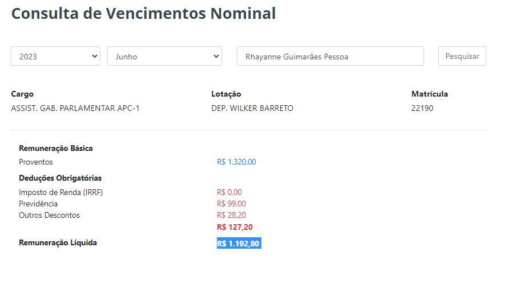This screenshot has height=291, width=524.
Task: Click the Imposto de Renda (IRRF) label
Action: (61, 192)
